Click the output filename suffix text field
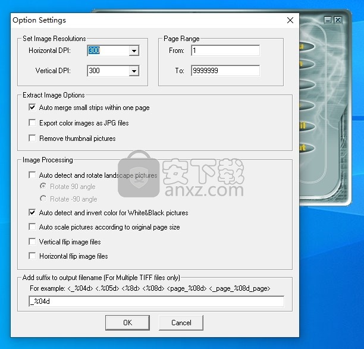Image resolution: width=364 pixels, height=349 pixels. [156, 301]
